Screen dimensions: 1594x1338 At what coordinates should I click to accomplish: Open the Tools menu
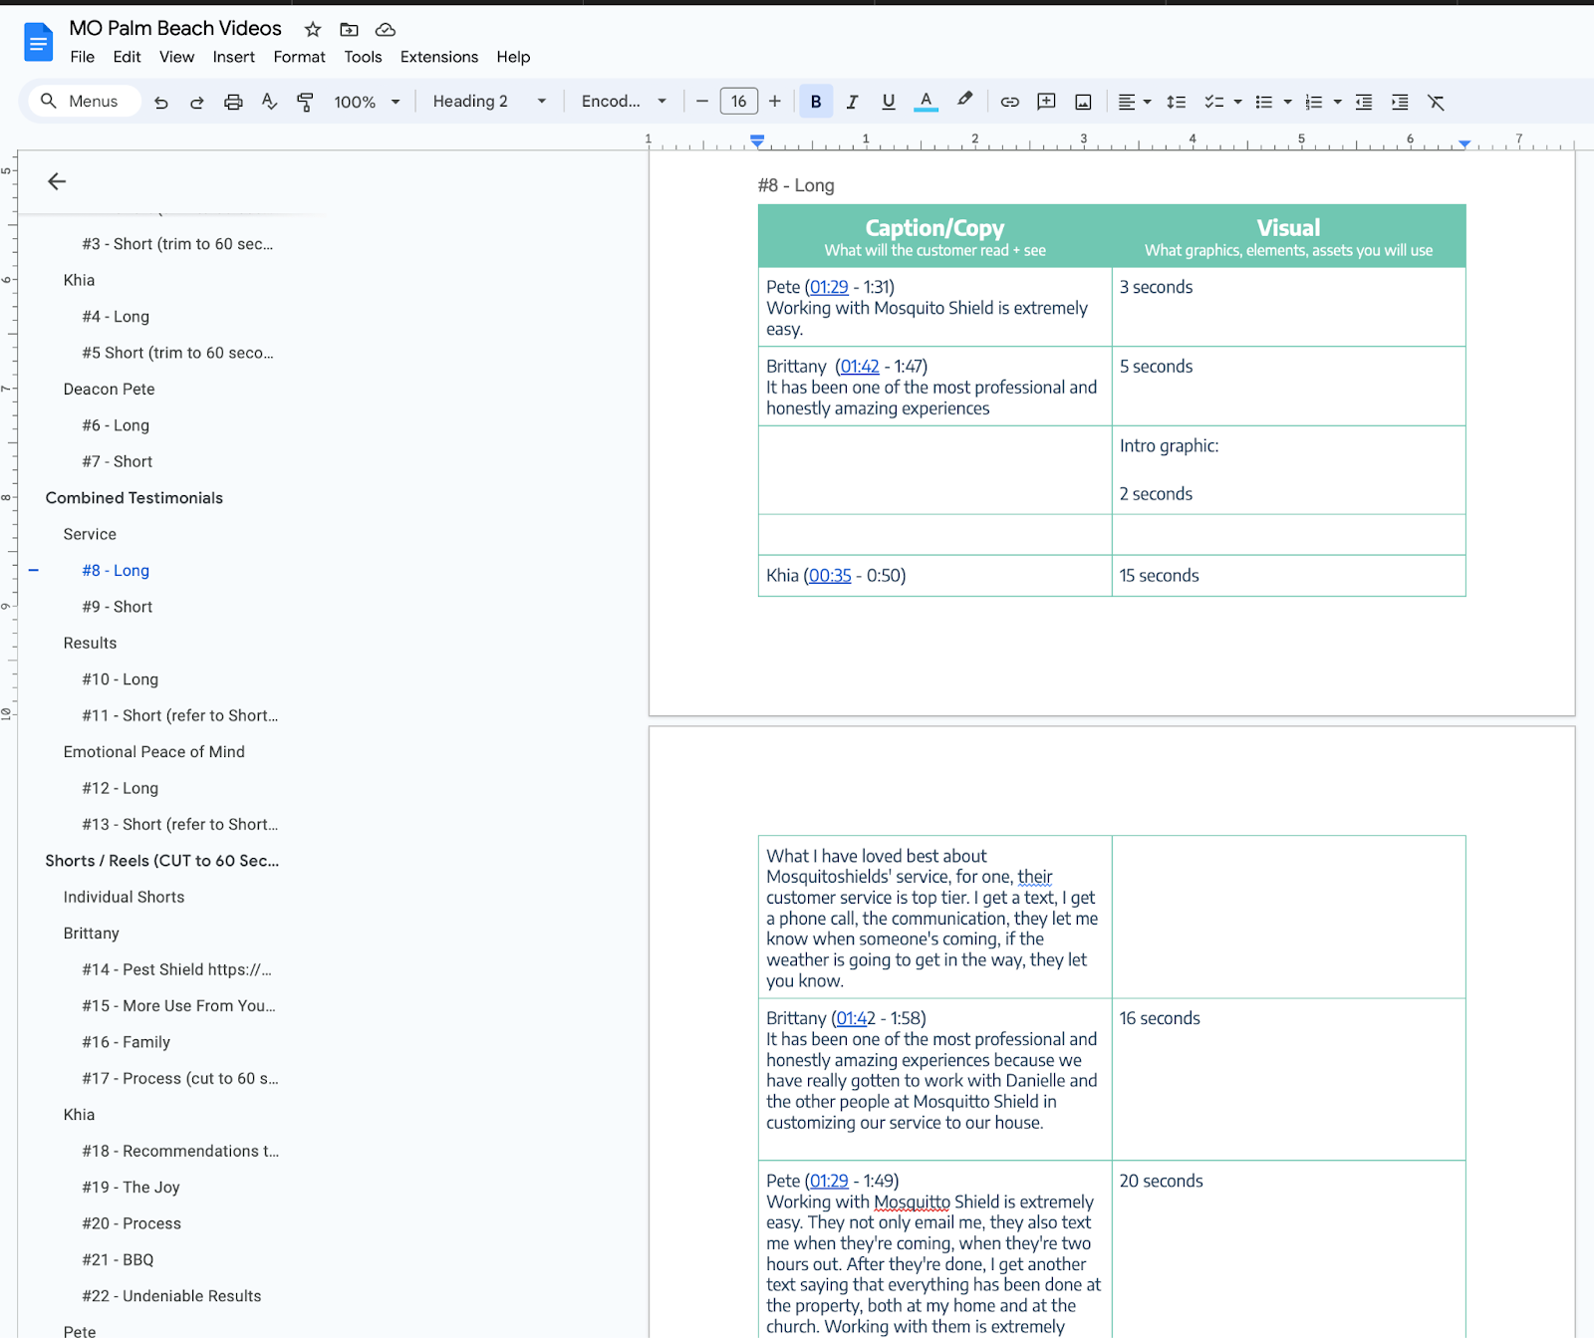[363, 57]
